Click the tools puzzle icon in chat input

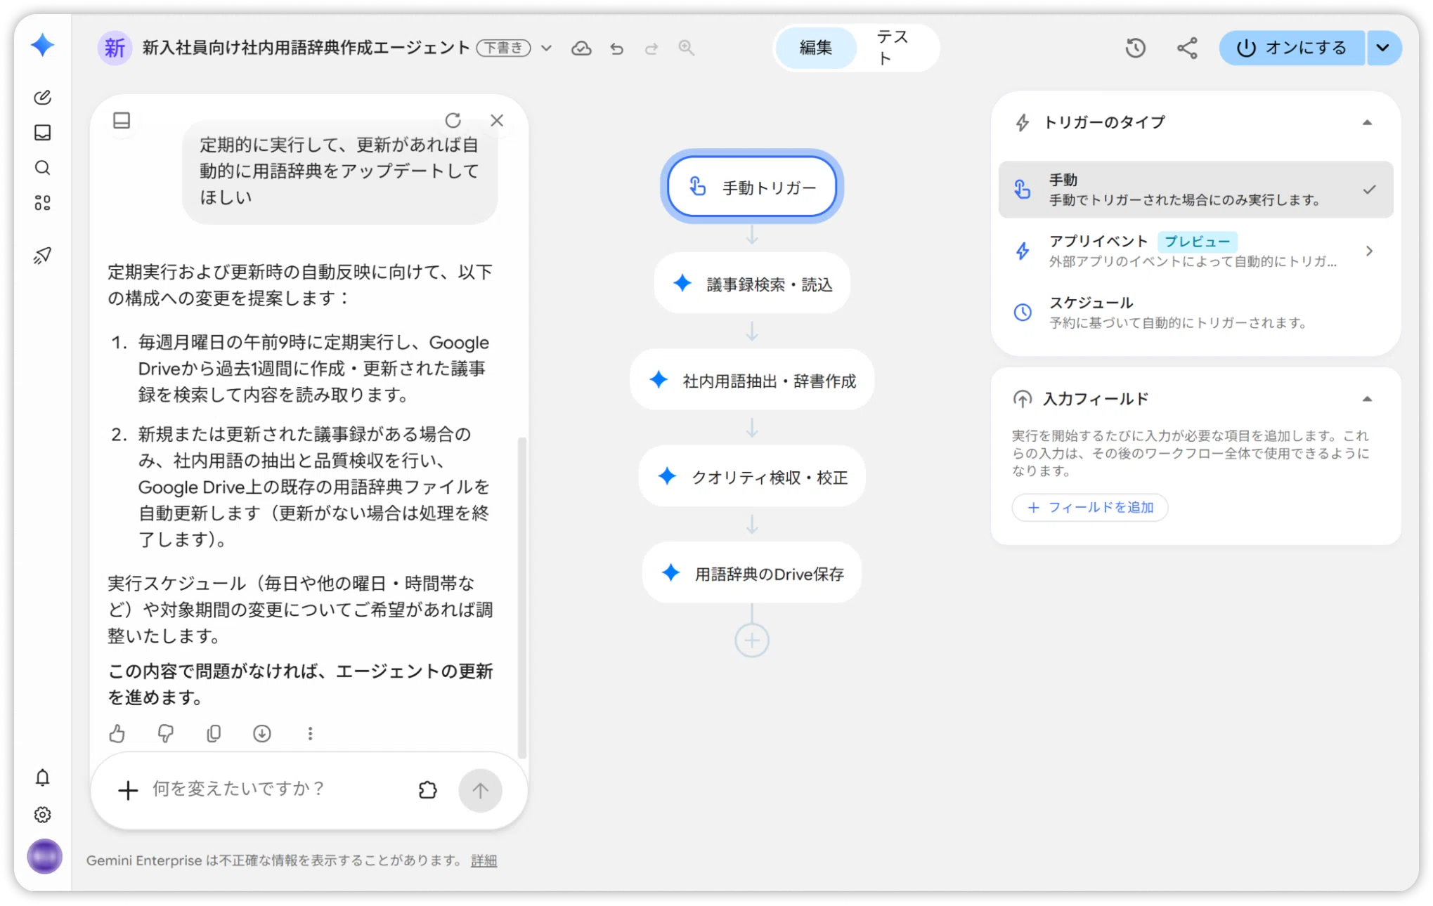click(427, 790)
